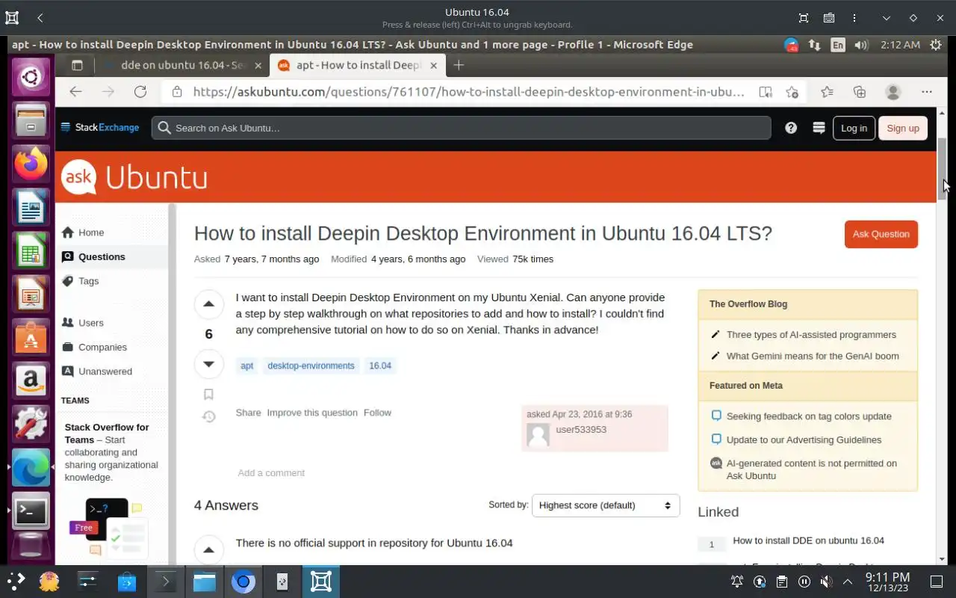This screenshot has width=956, height=598.
Task: Upvote the first answer
Action: pyautogui.click(x=208, y=550)
